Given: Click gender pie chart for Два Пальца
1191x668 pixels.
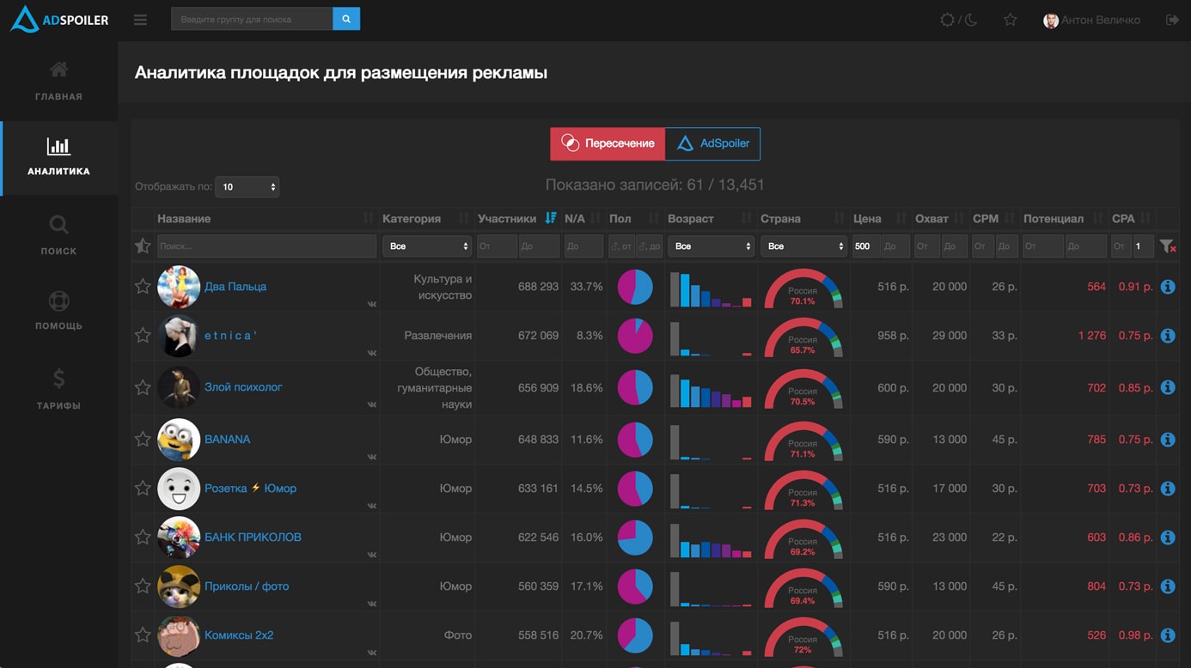Looking at the screenshot, I should pyautogui.click(x=635, y=287).
